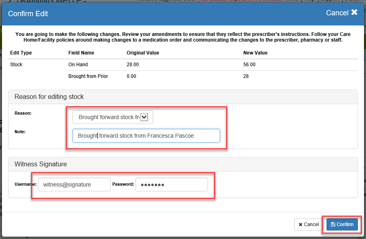Select the Witness Signature section heading
Screen dimensions: 366x239
pos(41,164)
